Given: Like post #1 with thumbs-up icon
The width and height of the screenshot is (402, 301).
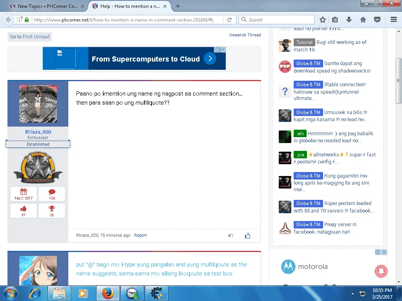Looking at the screenshot, I should coord(247,236).
